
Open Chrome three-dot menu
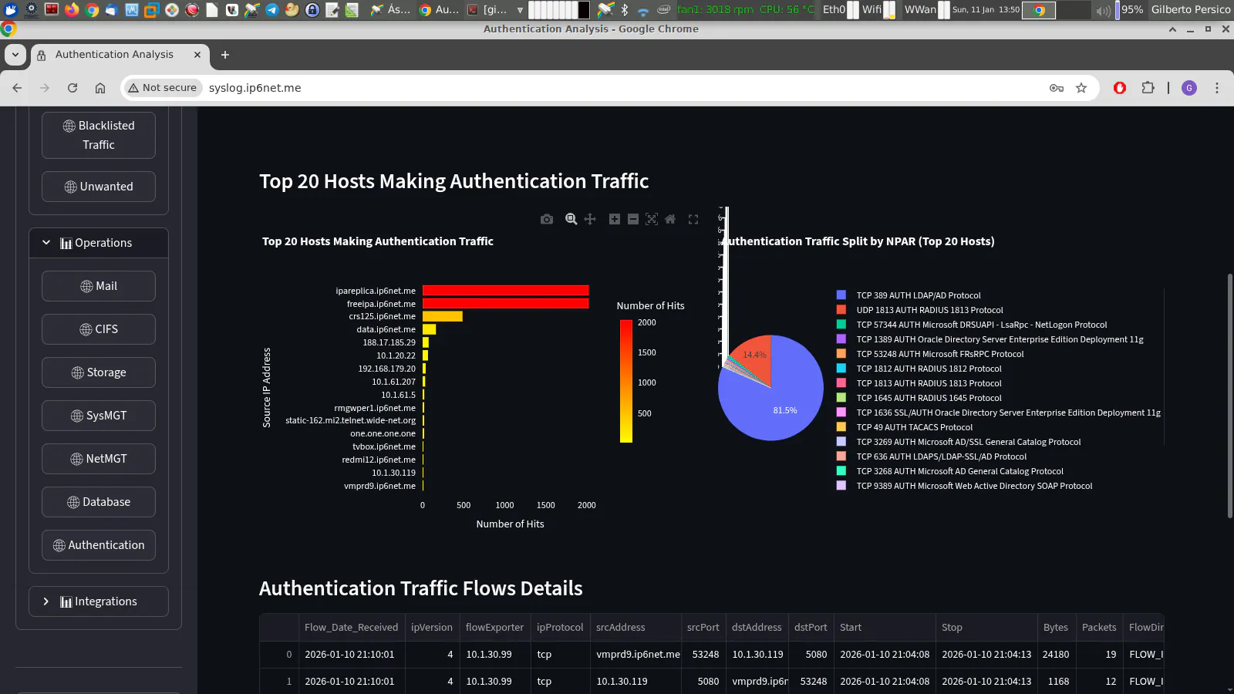pos(1217,88)
